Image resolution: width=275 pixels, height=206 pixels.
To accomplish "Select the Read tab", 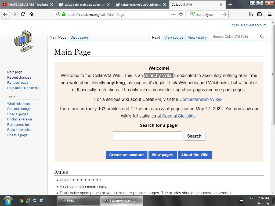I will coord(156,37).
